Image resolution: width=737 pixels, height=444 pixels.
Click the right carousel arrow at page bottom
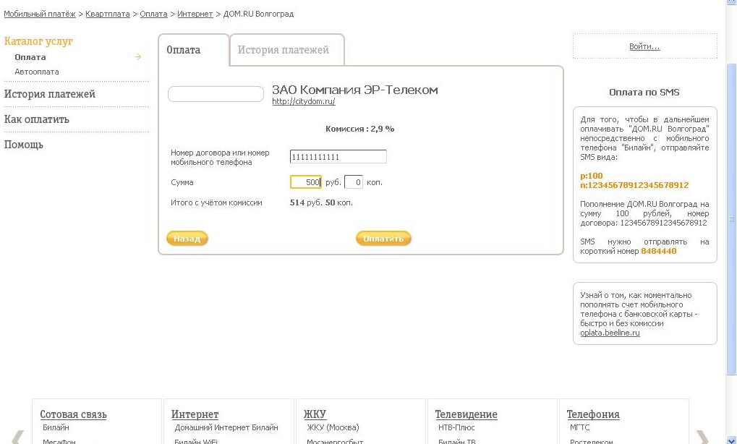click(702, 437)
